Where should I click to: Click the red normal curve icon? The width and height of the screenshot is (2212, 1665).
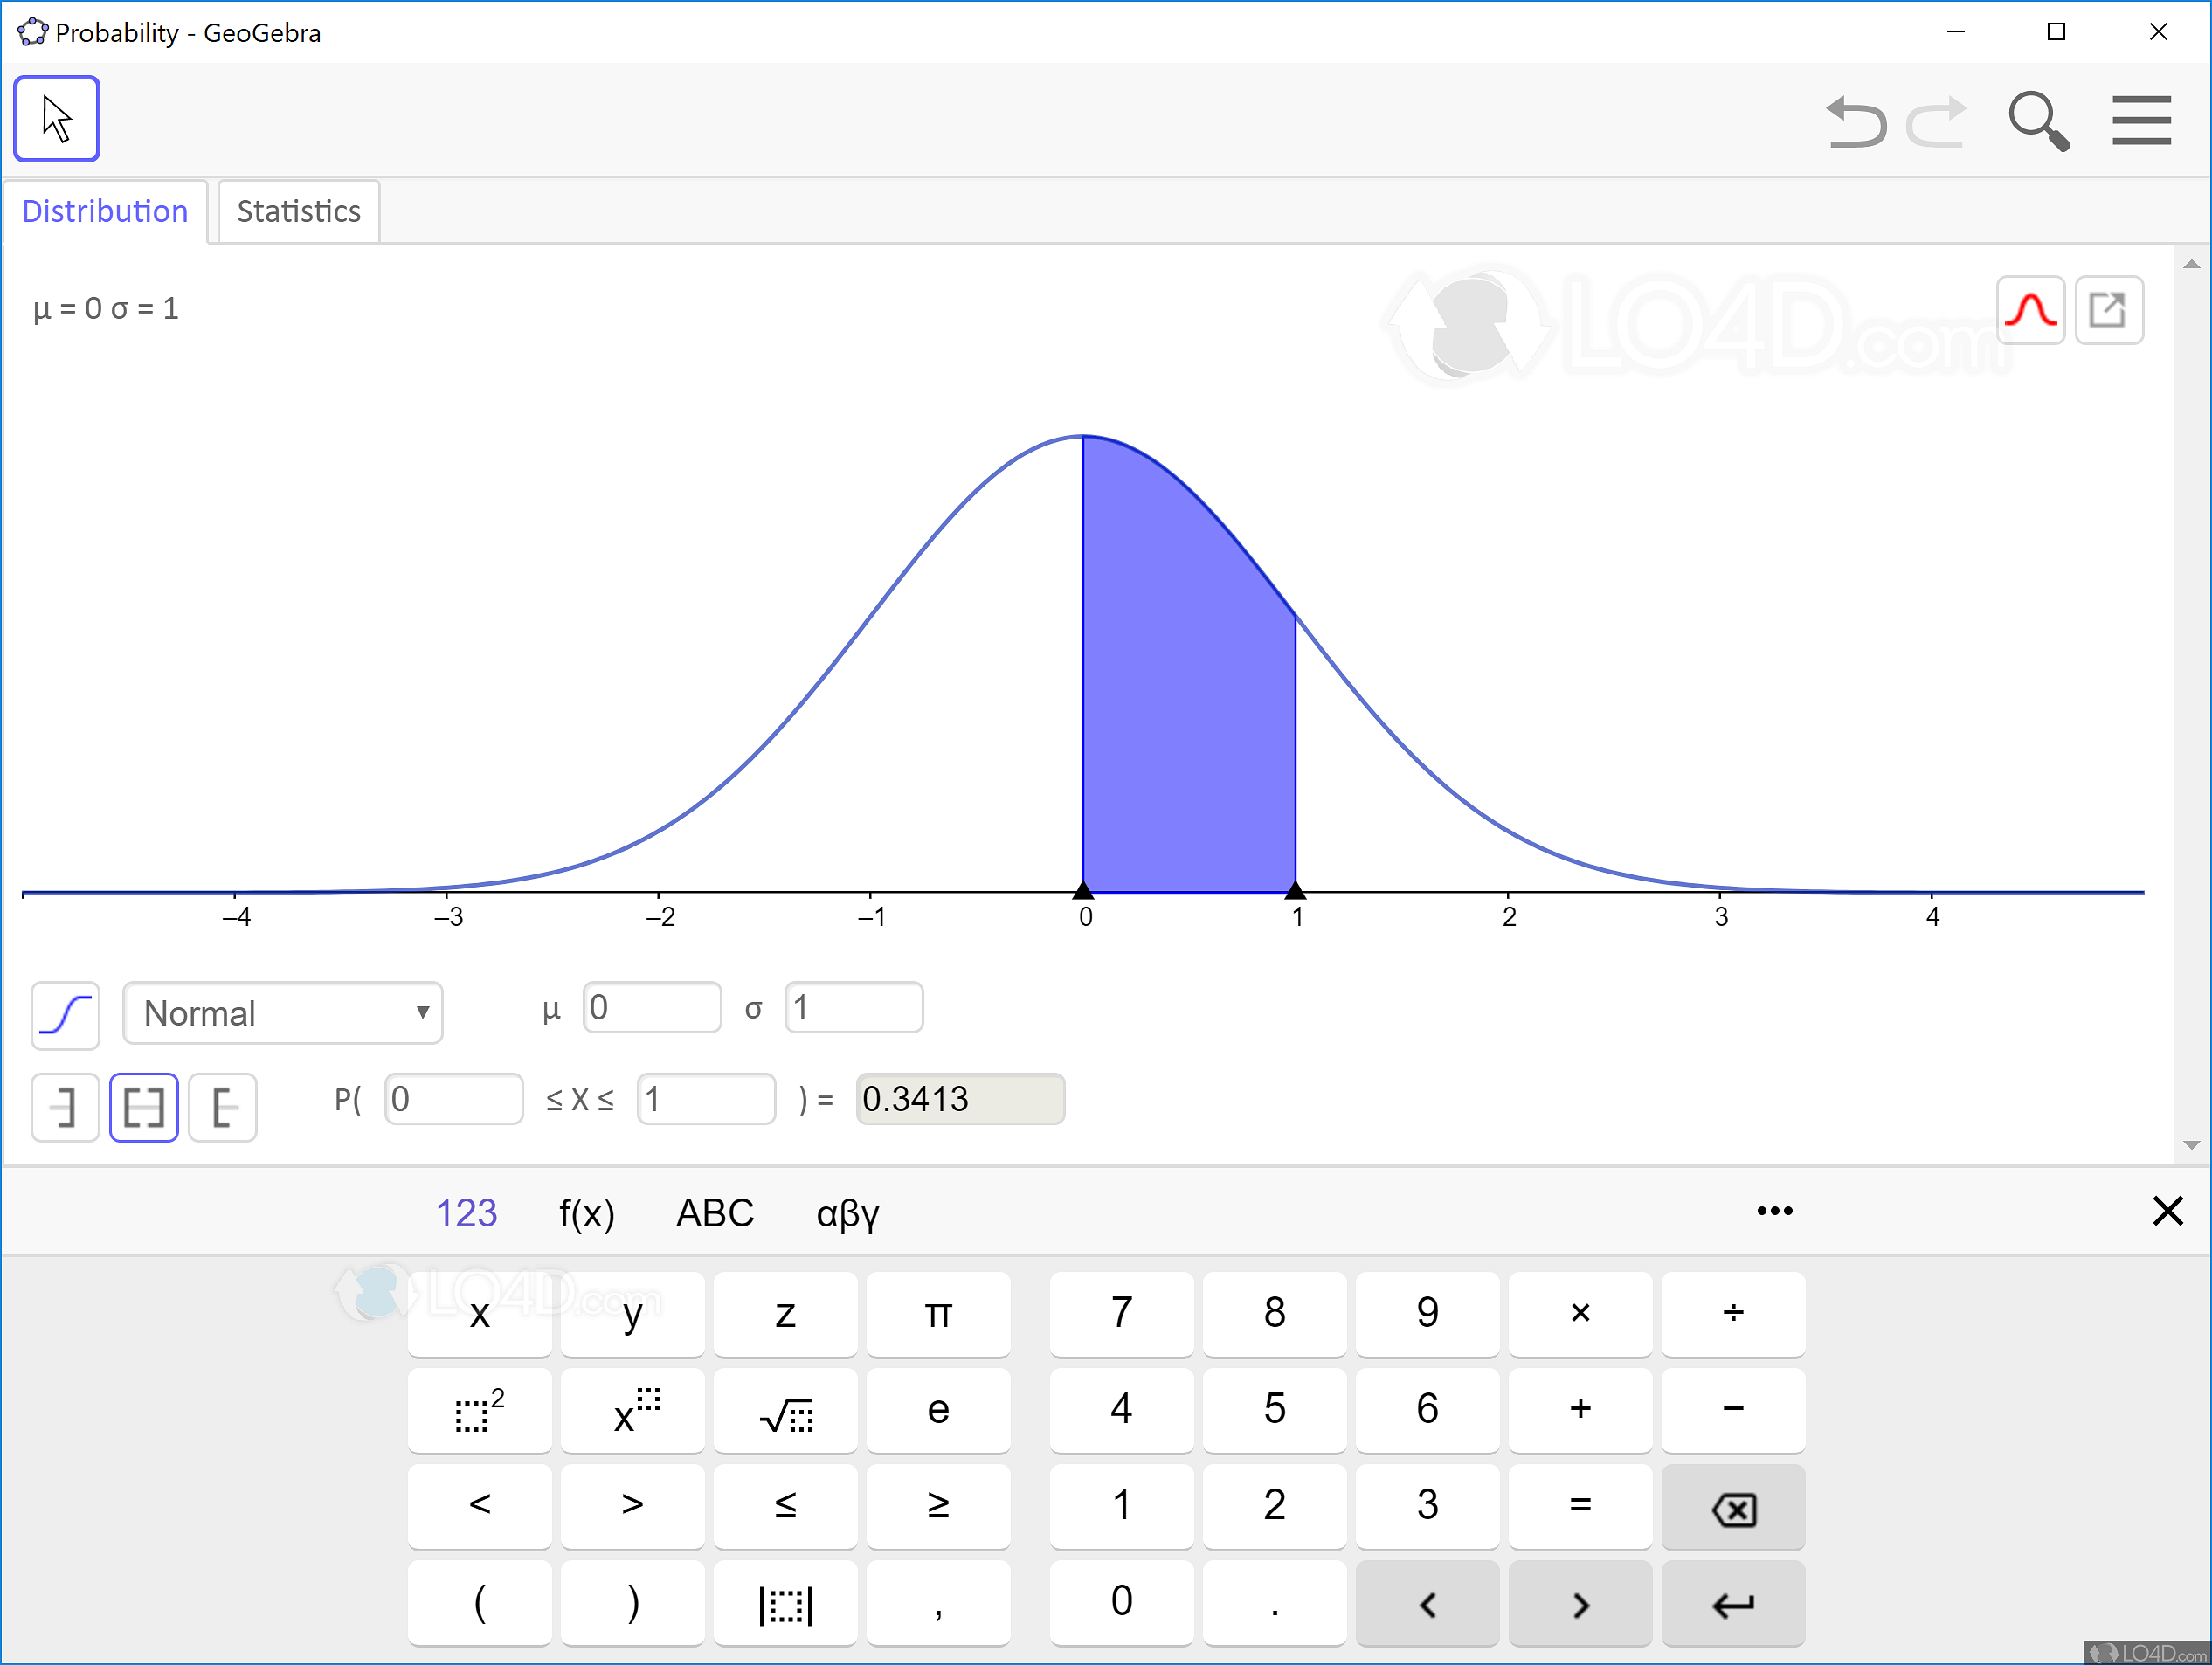(x=2031, y=311)
